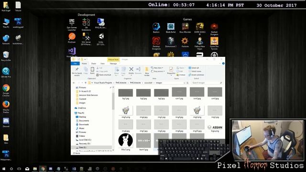The image size is (306, 172).
Task: Open Fallout New Vegas desktop icon
Action: [x=200, y=43]
